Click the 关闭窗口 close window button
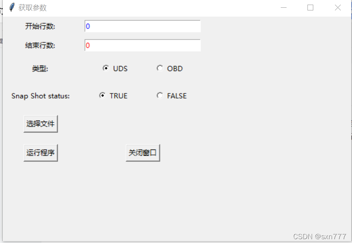This screenshot has height=243, width=352. tap(143, 152)
